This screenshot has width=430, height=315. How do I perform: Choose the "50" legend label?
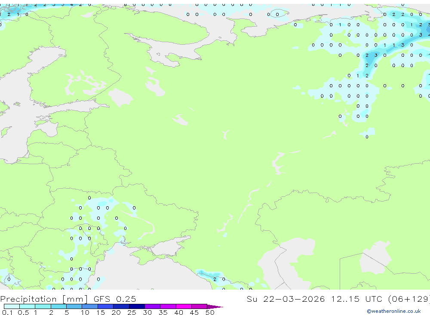point(210,312)
